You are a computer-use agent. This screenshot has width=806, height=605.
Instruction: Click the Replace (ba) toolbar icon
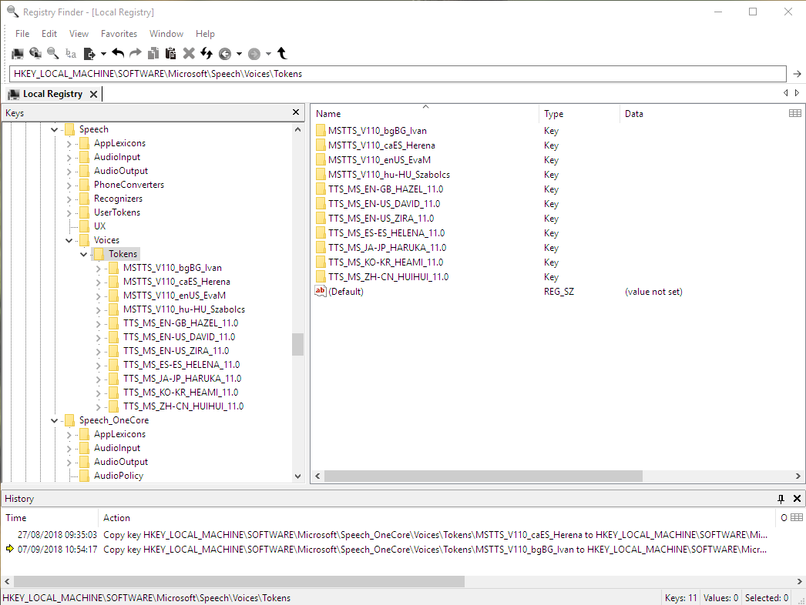point(71,53)
